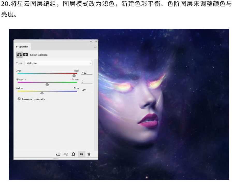
Task: Select the layer mask icon in Properties
Action: point(25,55)
